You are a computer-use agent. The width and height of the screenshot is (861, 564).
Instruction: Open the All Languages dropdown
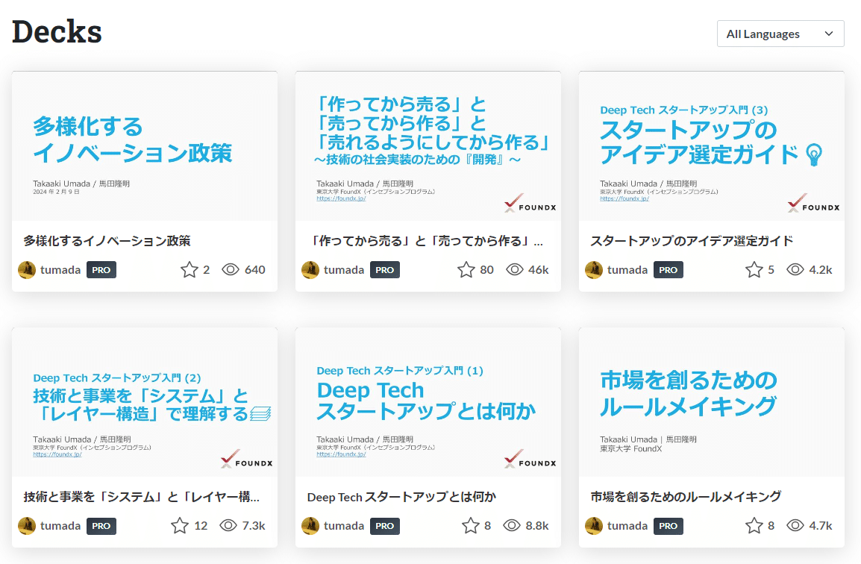[780, 34]
